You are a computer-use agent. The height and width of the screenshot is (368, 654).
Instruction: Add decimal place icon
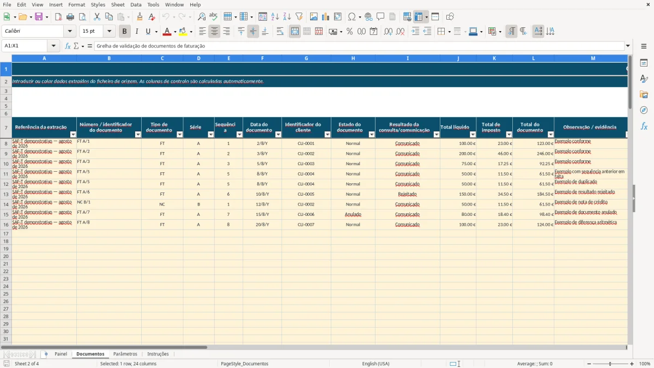(x=388, y=32)
